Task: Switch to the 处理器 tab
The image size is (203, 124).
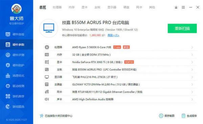Action: (x=57, y=7)
